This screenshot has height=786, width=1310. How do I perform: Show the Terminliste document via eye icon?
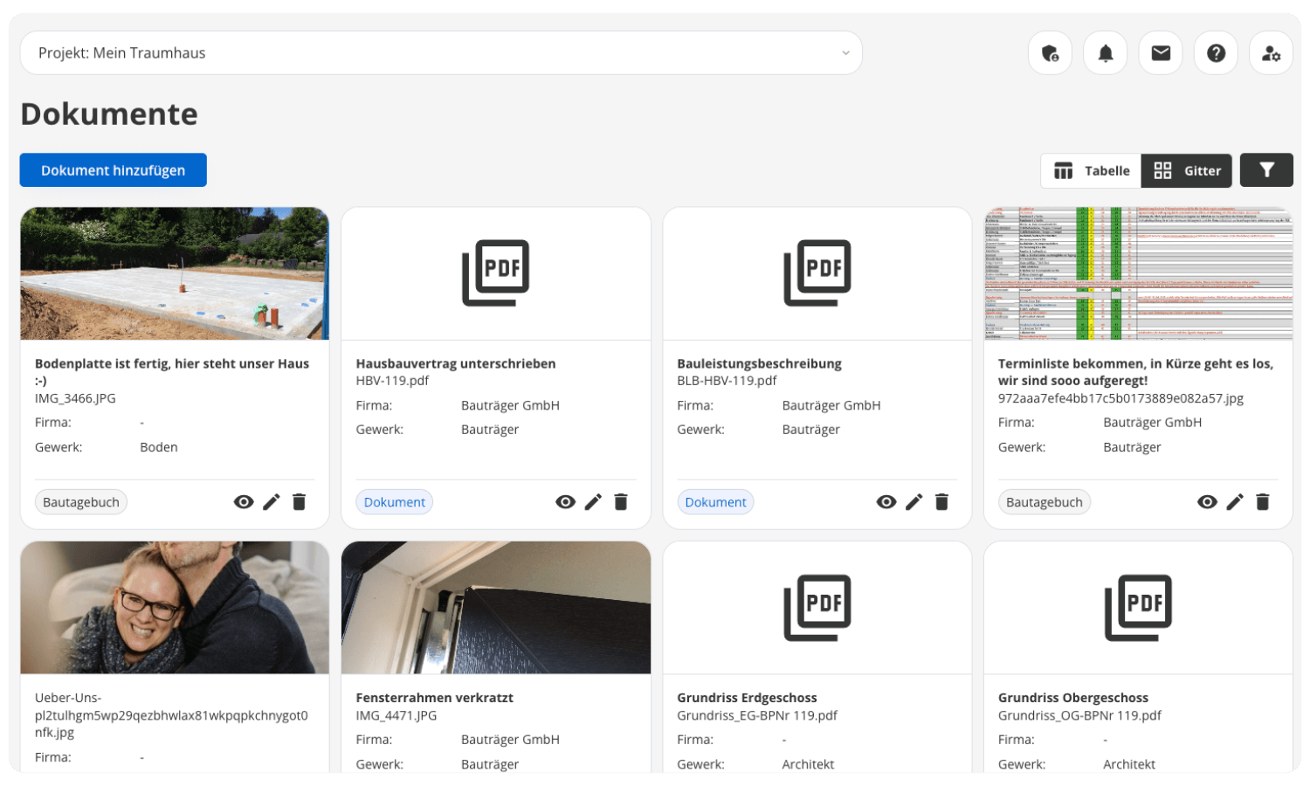coord(1207,502)
